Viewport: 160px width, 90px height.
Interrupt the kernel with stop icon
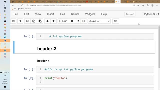pyautogui.click(x=72, y=21)
